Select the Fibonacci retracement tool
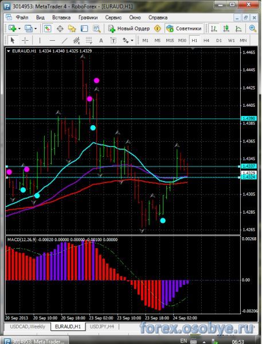This screenshot has width=262, height=344. pyautogui.click(x=89, y=40)
